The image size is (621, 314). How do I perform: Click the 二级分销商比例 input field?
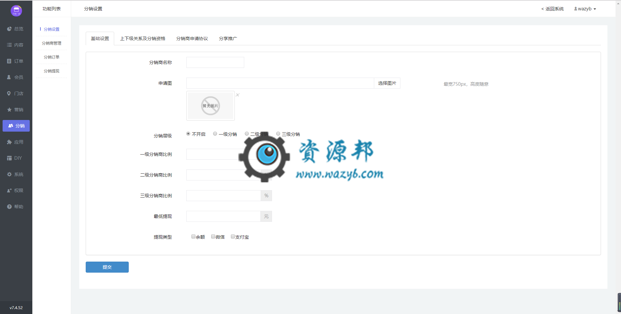[x=223, y=175]
